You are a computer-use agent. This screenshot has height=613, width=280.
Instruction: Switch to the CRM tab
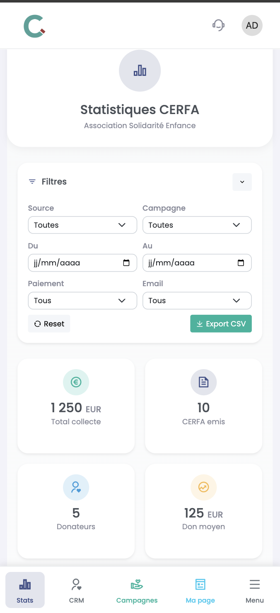tap(76, 590)
